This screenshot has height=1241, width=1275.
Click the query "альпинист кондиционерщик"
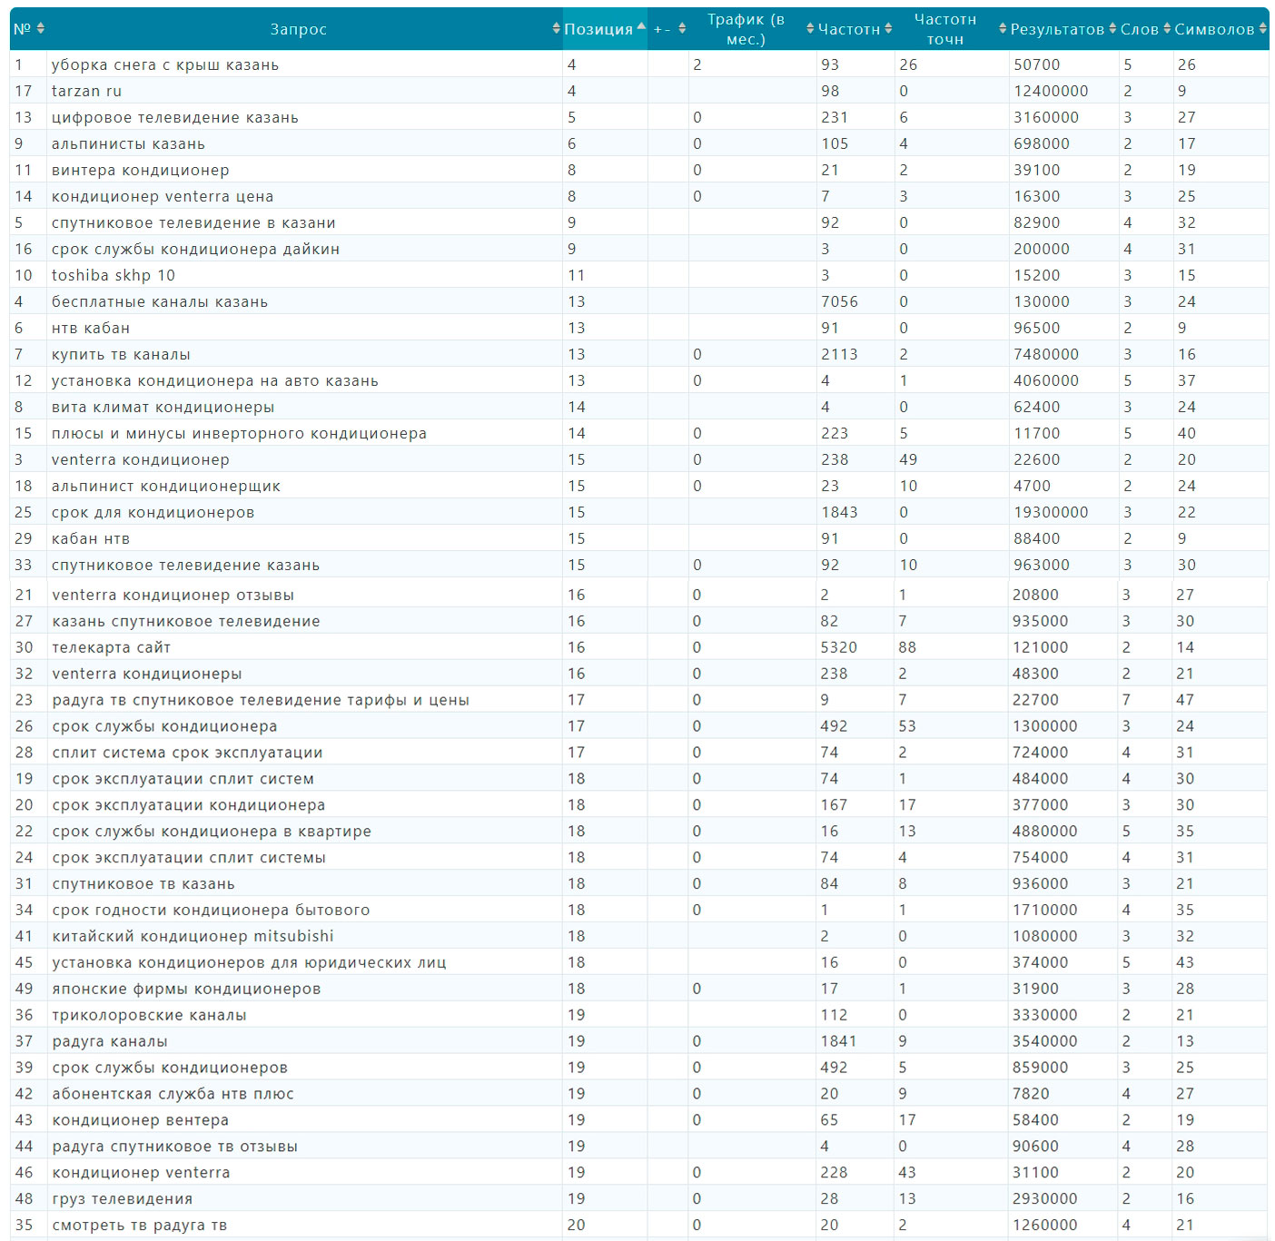pyautogui.click(x=166, y=486)
